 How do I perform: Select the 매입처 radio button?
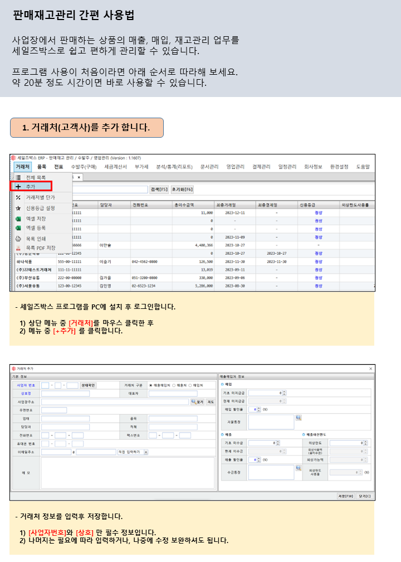click(190, 385)
